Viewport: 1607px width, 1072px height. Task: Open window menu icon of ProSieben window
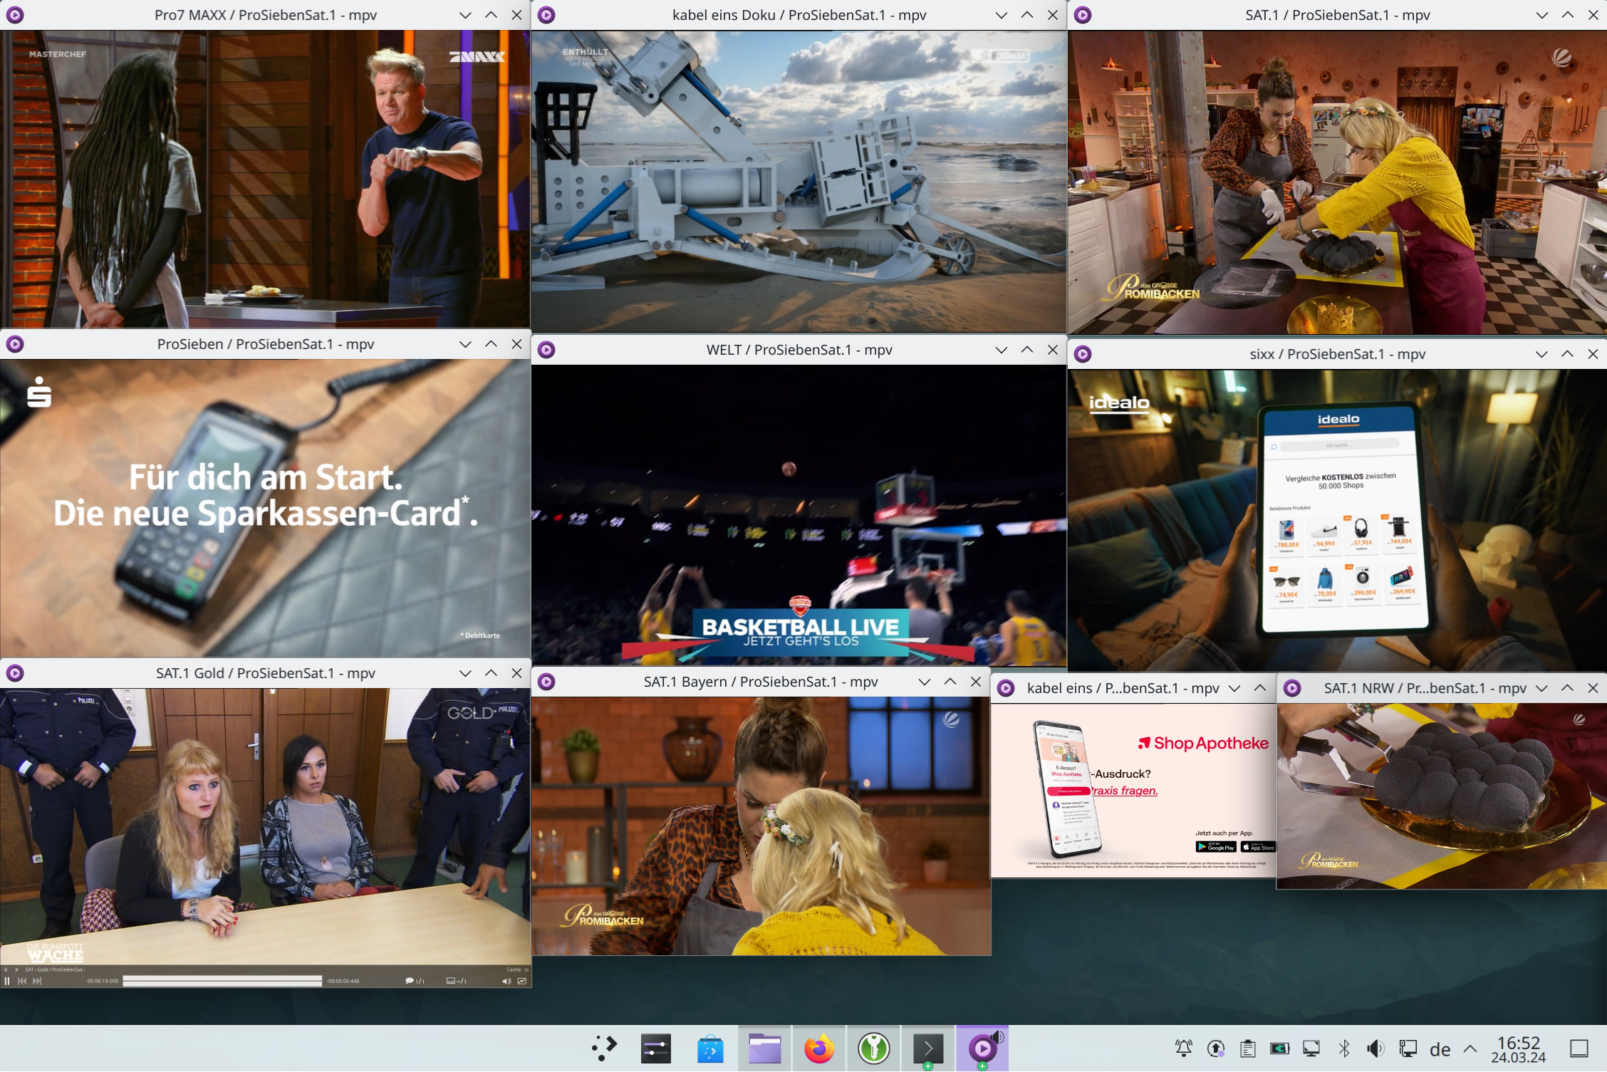pos(15,344)
